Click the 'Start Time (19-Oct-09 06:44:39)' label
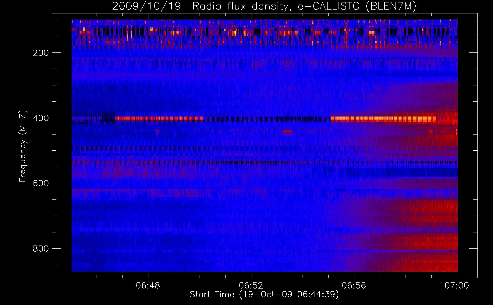 (264, 295)
